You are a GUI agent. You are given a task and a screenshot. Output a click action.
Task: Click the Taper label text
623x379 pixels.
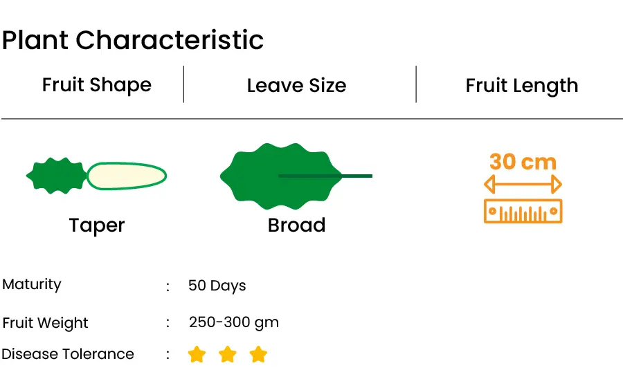click(97, 226)
